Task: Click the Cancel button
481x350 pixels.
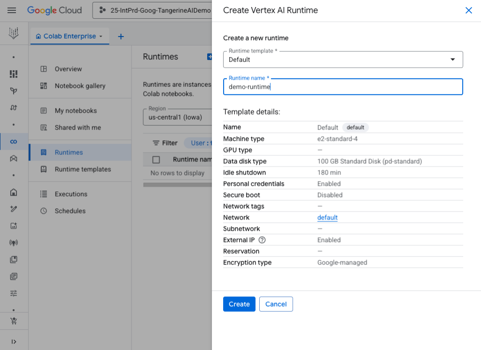Action: pos(276,304)
